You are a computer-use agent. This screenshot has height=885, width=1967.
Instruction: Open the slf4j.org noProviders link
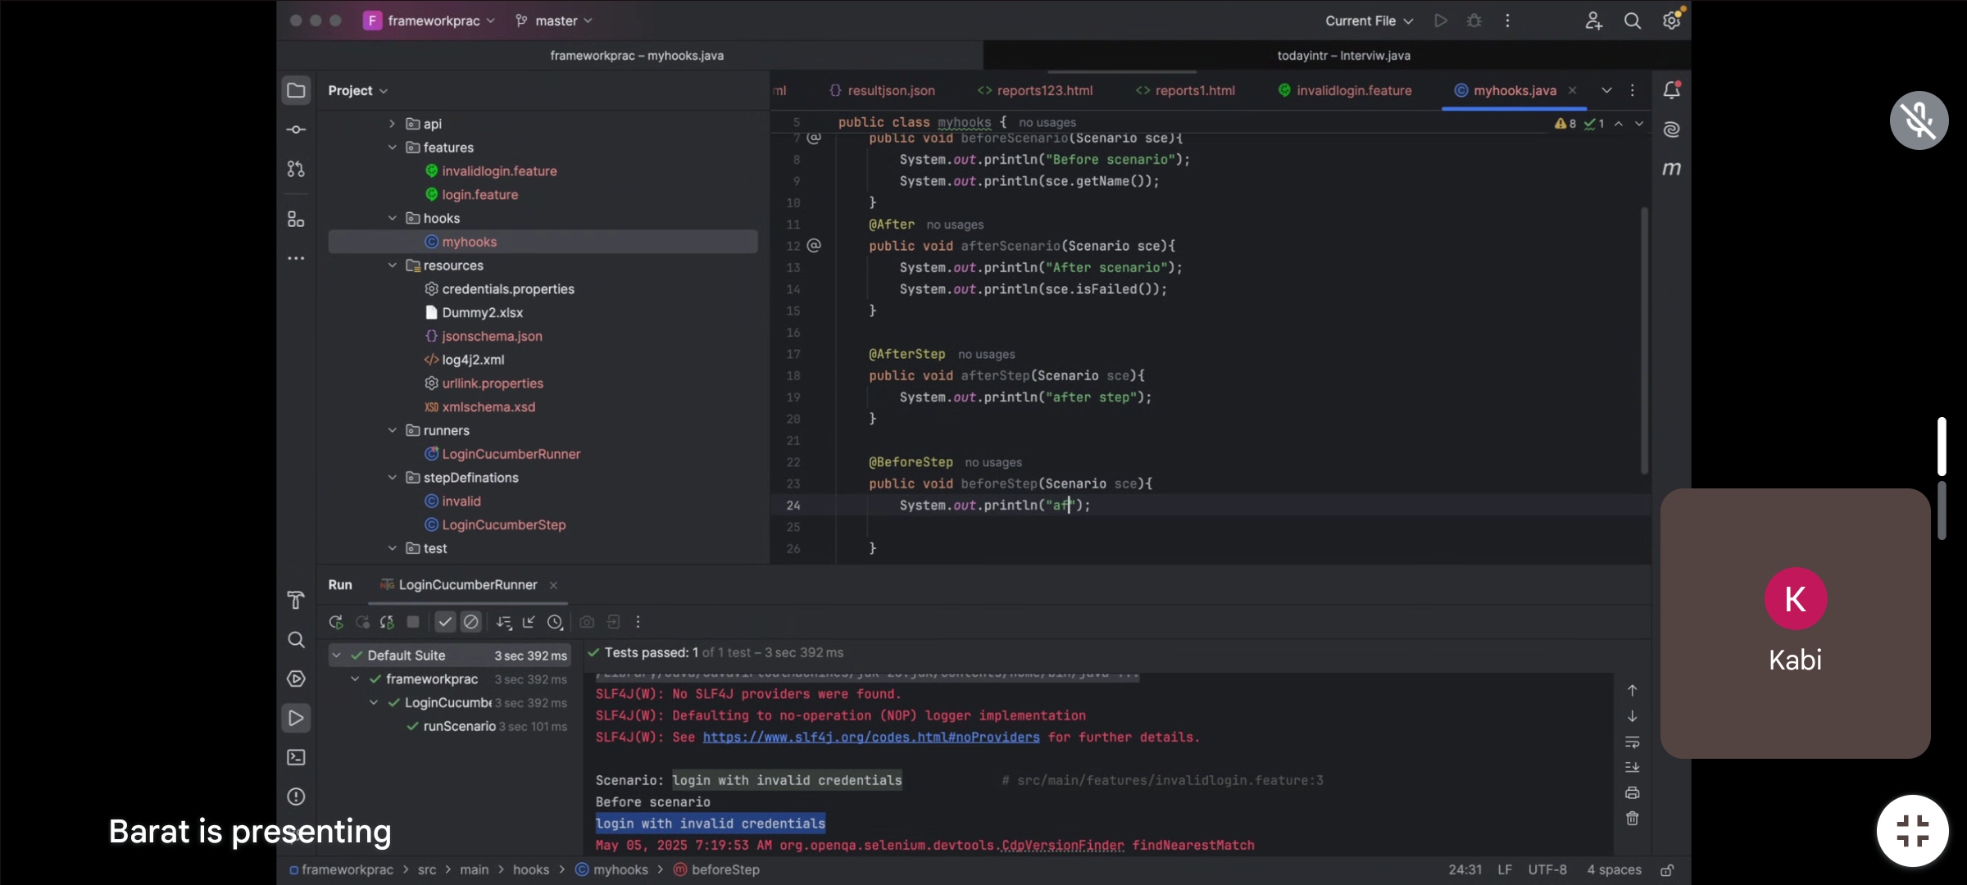(871, 737)
